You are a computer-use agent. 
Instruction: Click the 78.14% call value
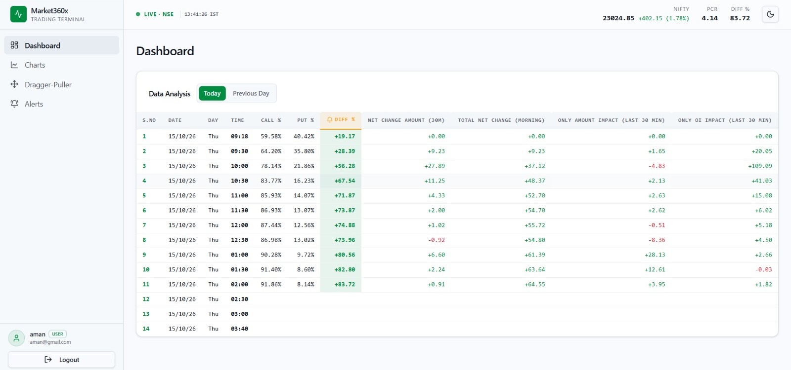point(271,166)
